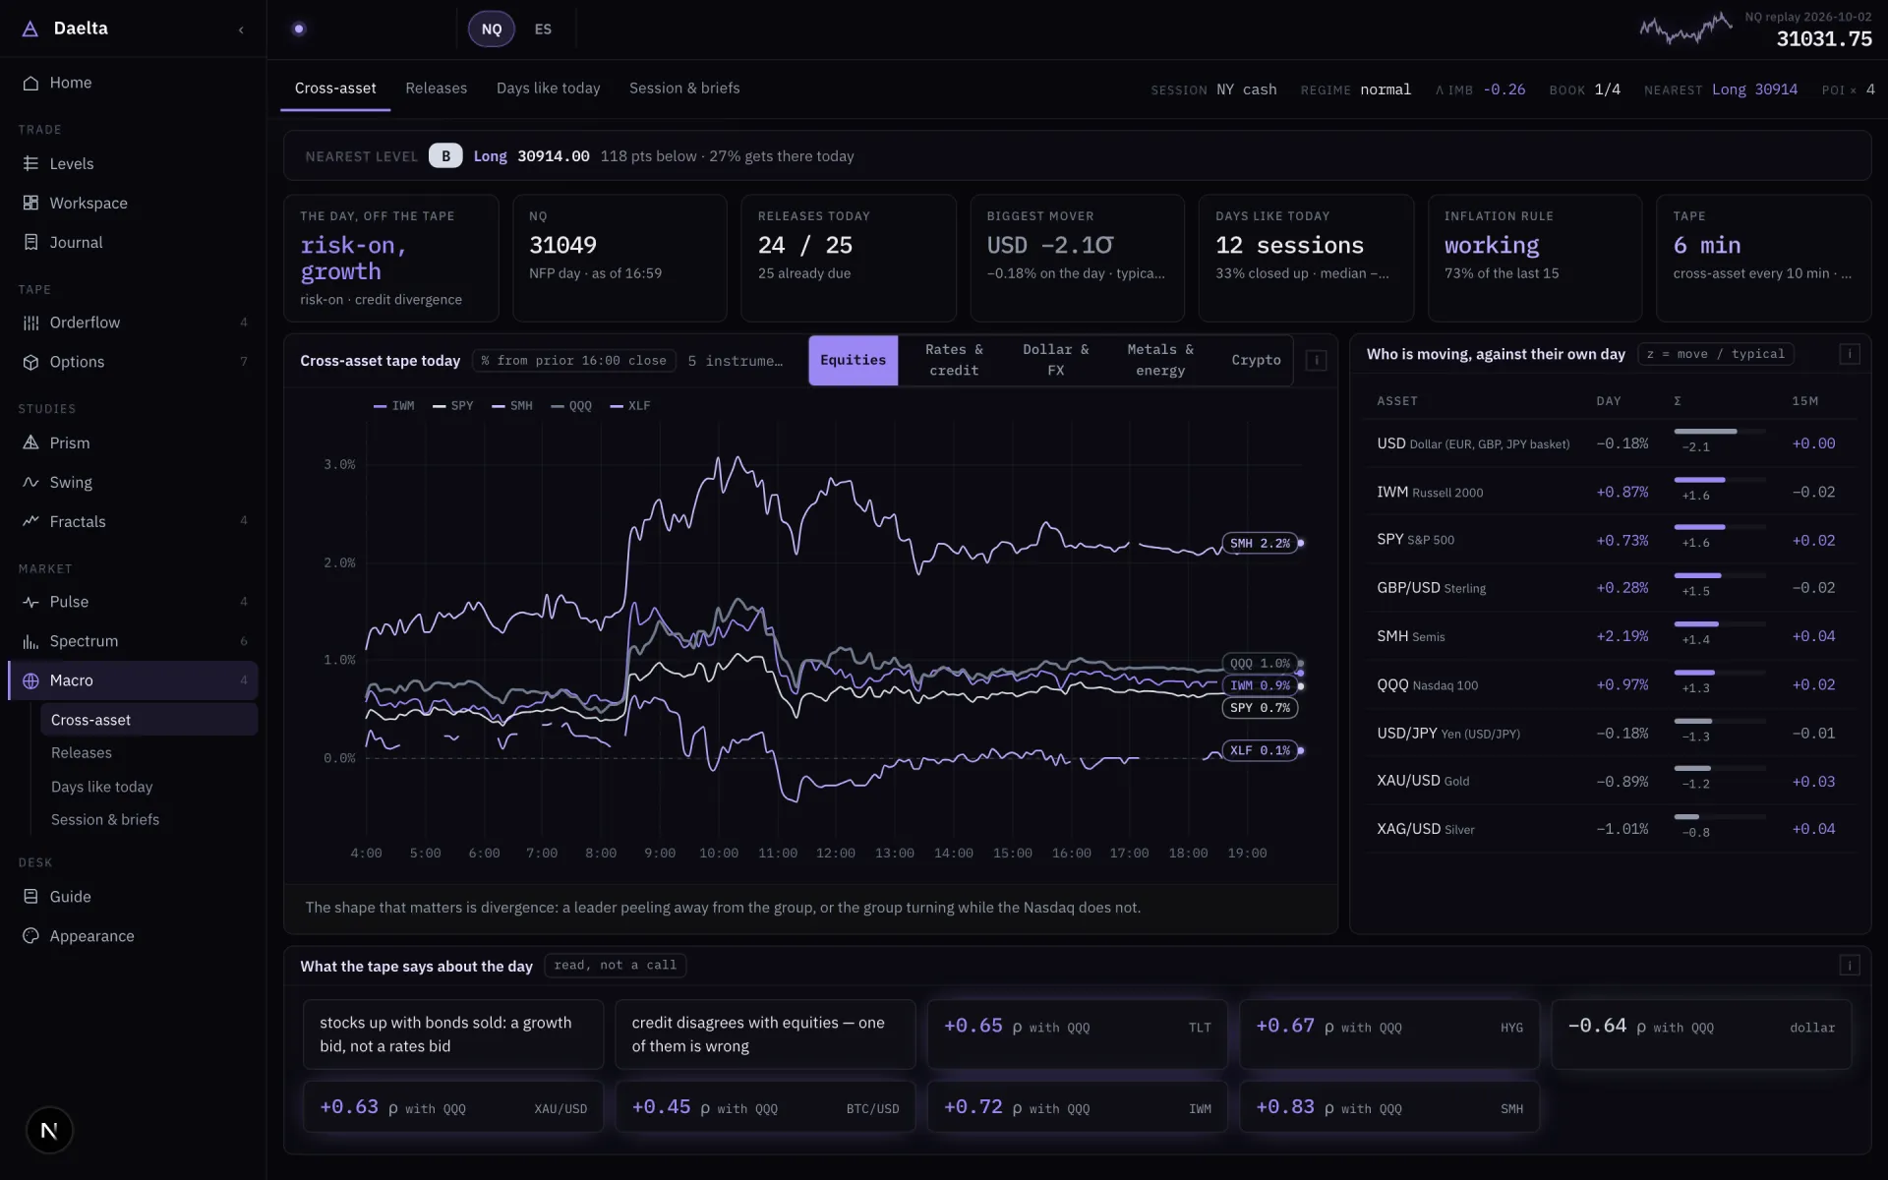The width and height of the screenshot is (1888, 1180).
Task: Click the purple status dot in the top bar
Action: [x=299, y=29]
